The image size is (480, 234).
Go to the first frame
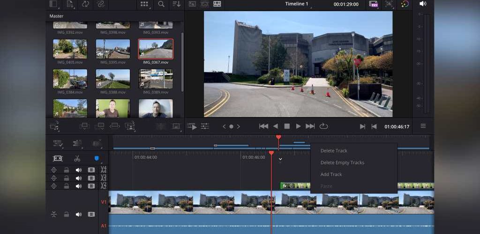click(263, 126)
